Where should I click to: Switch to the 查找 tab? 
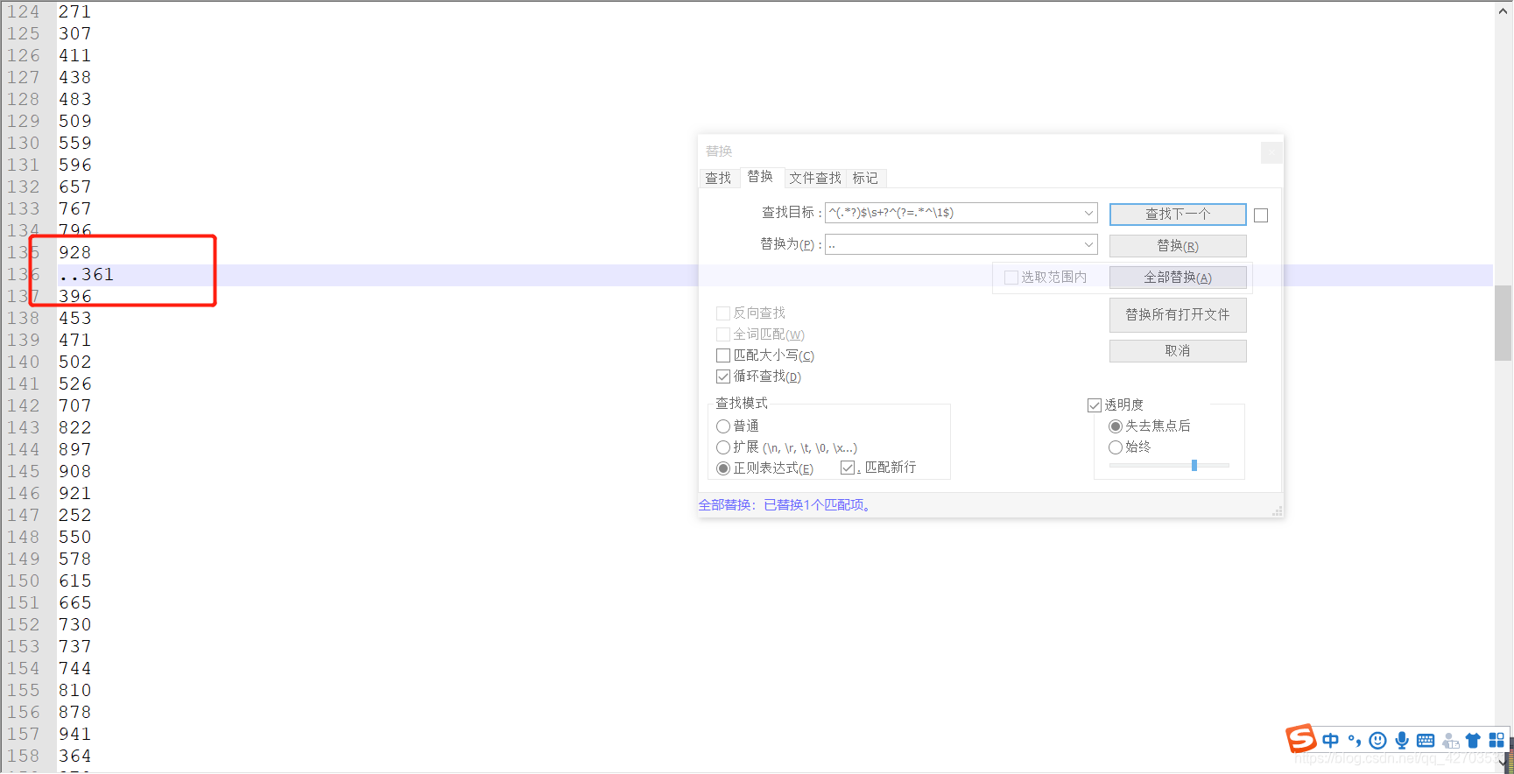pos(718,178)
